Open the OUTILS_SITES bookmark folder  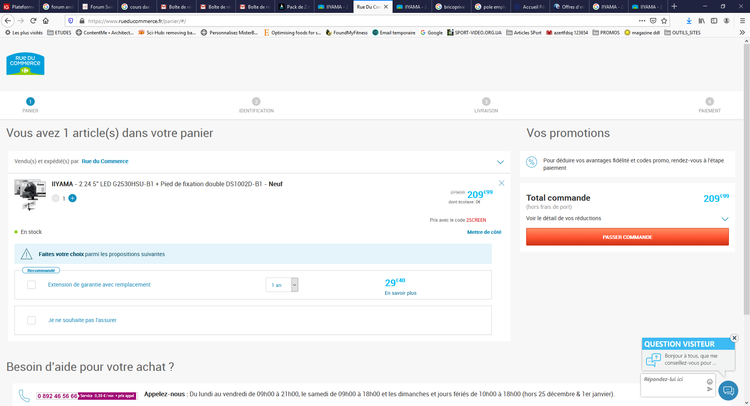point(682,32)
